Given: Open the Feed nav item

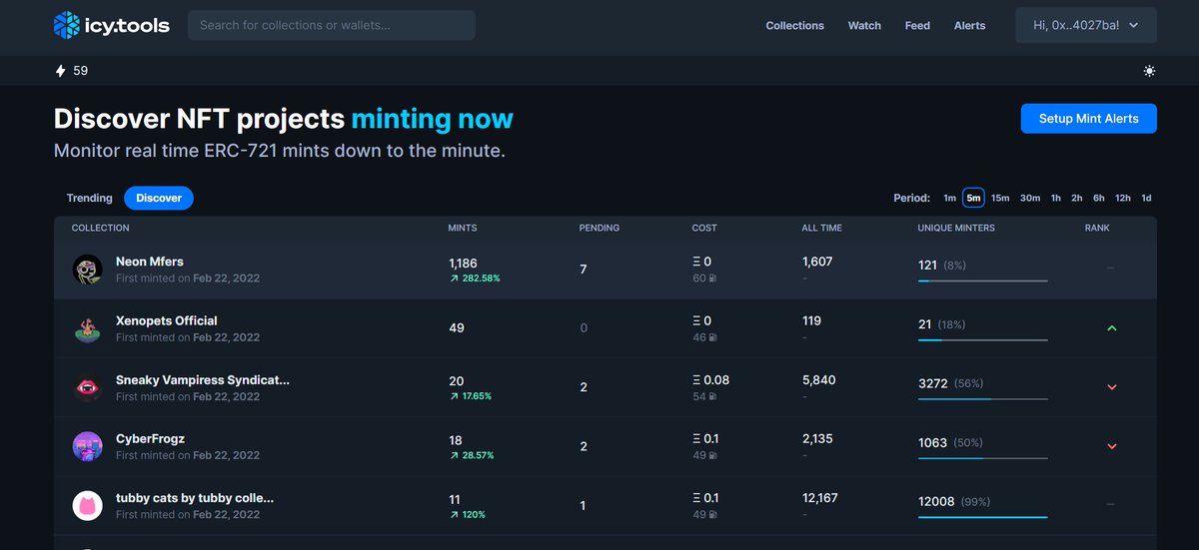Looking at the screenshot, I should [917, 26].
